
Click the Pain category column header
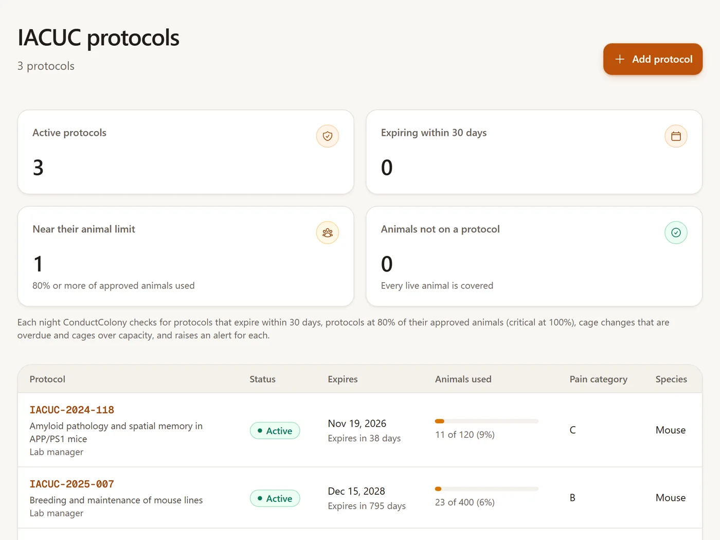(x=599, y=379)
